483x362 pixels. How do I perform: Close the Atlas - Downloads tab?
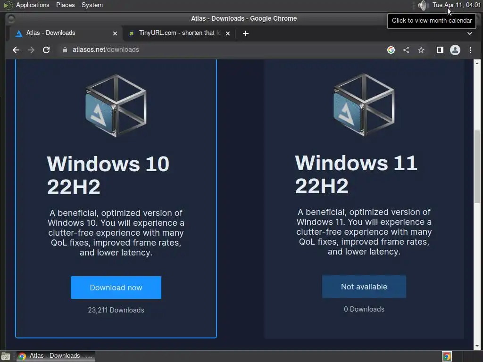tap(115, 33)
